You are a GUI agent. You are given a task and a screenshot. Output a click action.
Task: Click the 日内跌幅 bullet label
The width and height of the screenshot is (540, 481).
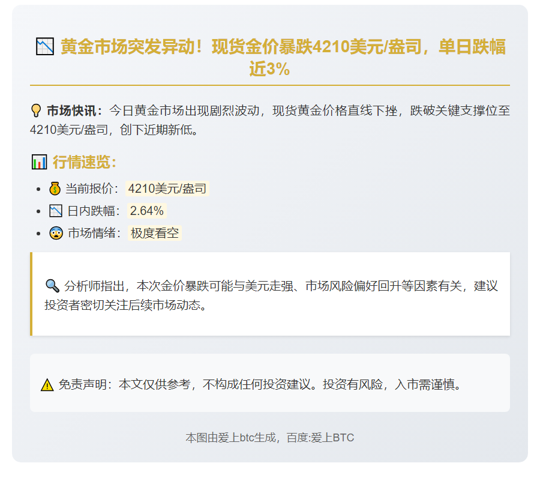pos(94,211)
